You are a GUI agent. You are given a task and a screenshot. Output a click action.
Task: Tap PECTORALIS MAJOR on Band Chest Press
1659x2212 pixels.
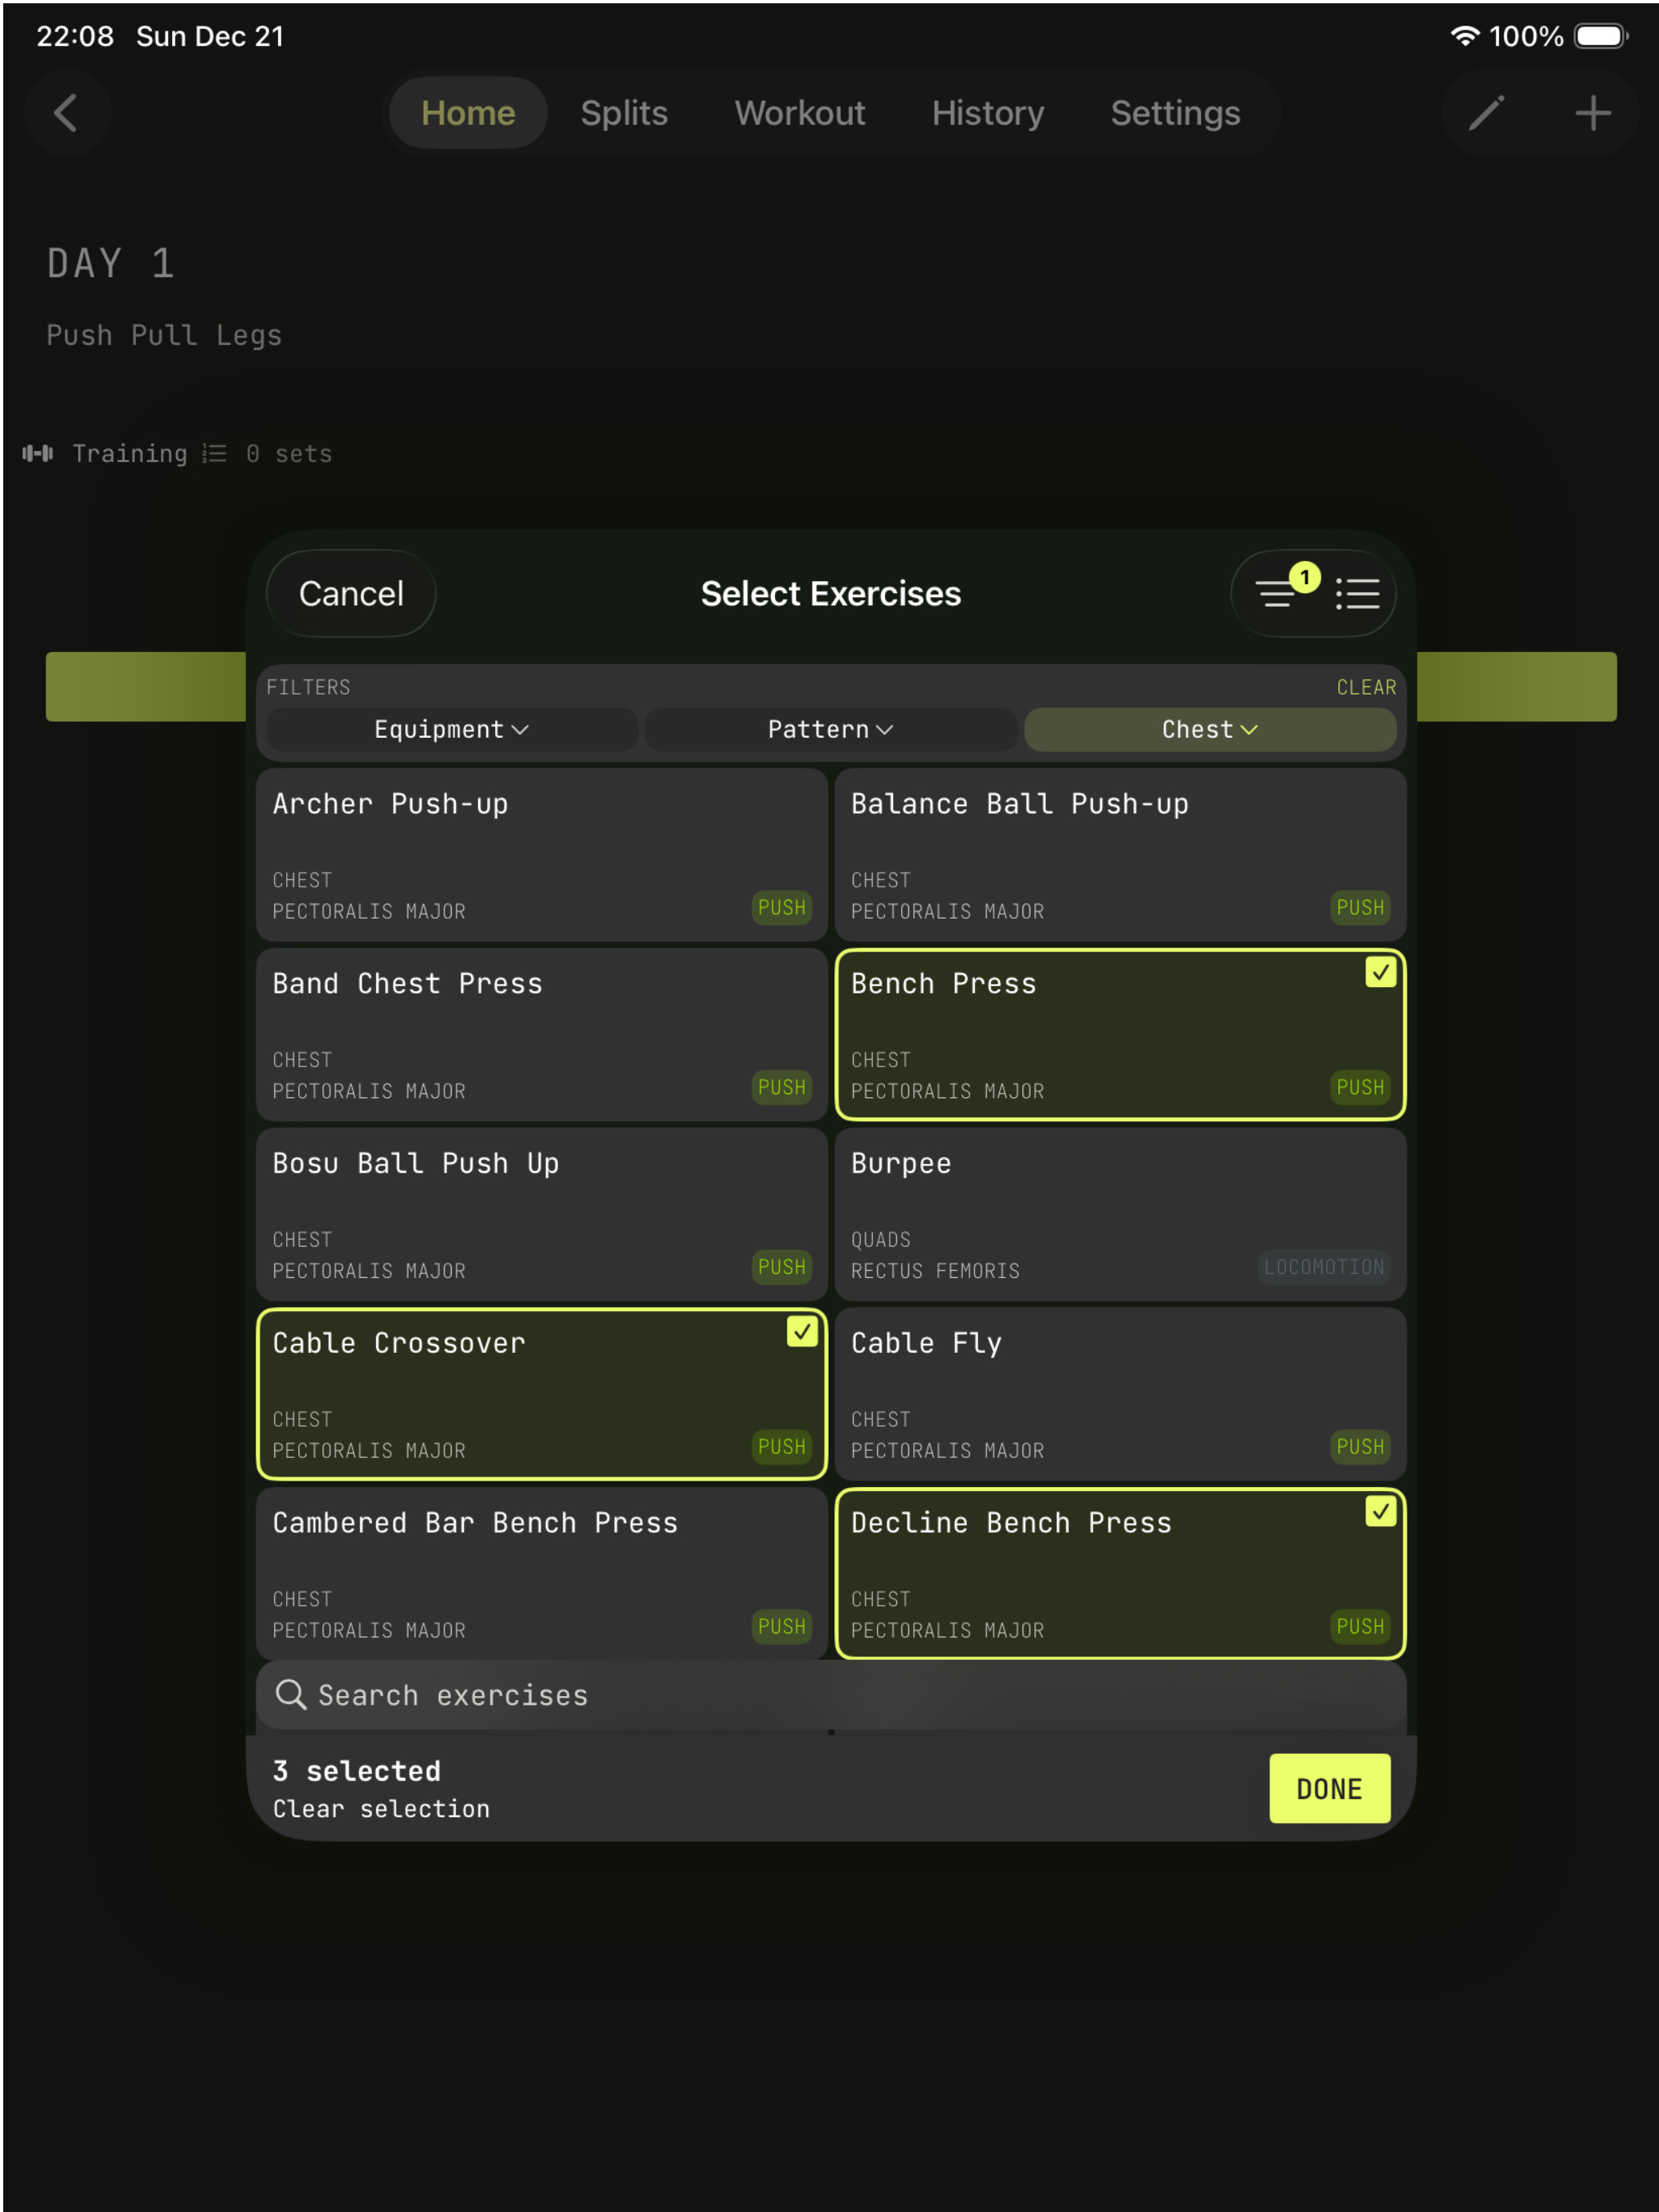[x=369, y=1091]
